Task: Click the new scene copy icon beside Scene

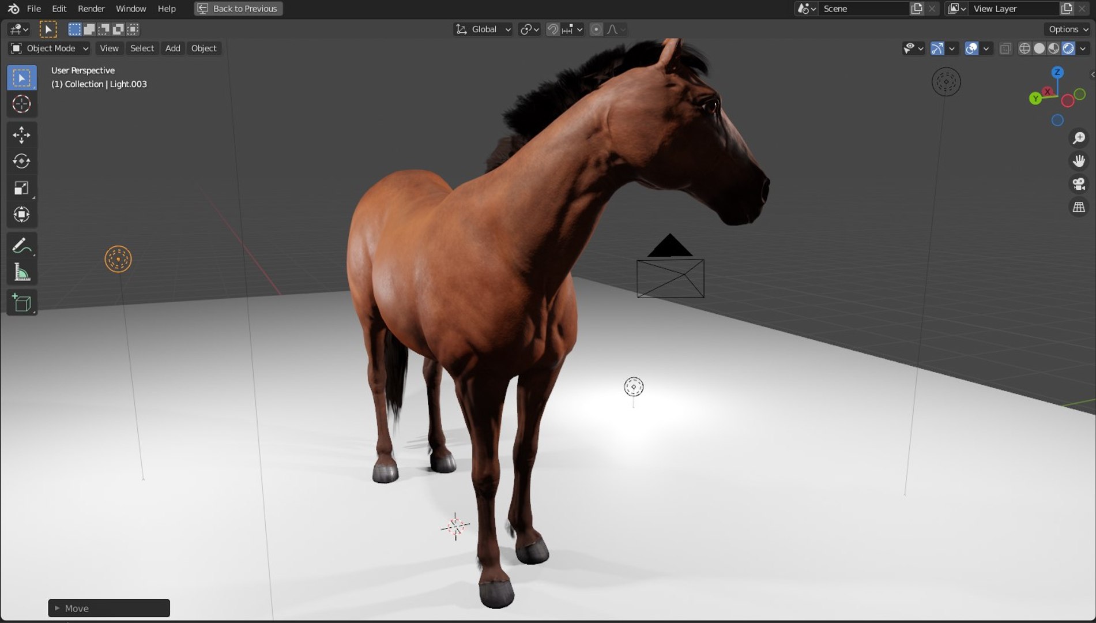Action: tap(917, 9)
